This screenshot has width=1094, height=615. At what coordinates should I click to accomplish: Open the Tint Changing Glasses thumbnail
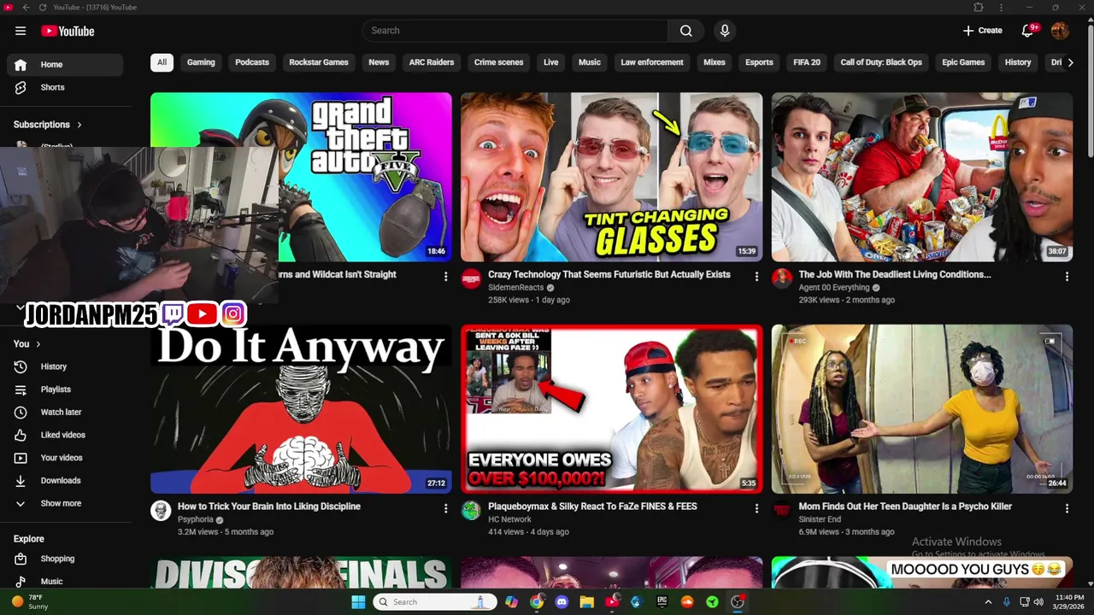click(611, 177)
